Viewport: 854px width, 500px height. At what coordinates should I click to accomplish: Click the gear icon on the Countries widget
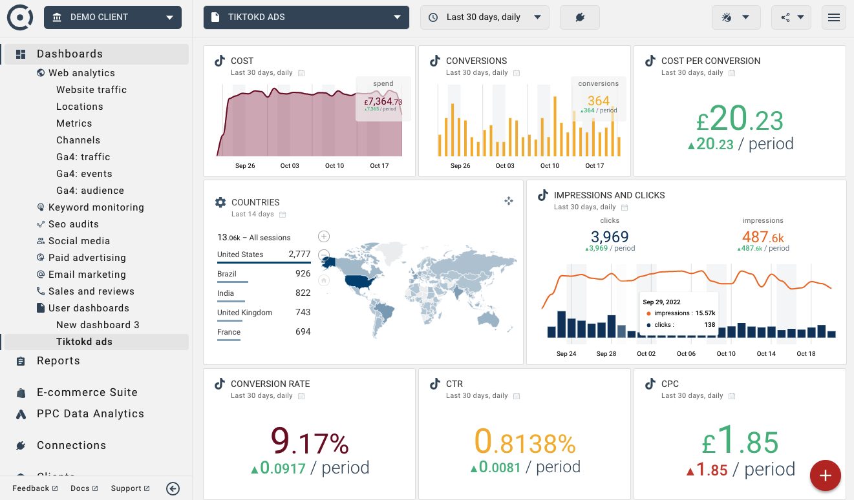click(220, 202)
